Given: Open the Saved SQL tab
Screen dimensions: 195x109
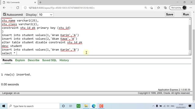Looking at the screenshot, I should pos(49,60).
